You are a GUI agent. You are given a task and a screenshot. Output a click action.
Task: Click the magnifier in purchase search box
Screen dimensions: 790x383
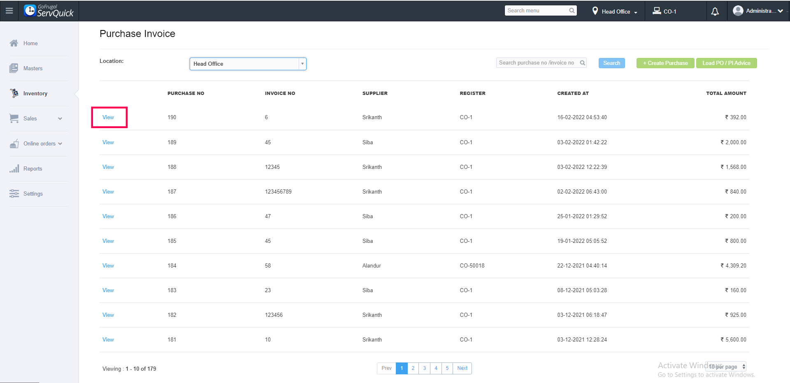click(582, 63)
